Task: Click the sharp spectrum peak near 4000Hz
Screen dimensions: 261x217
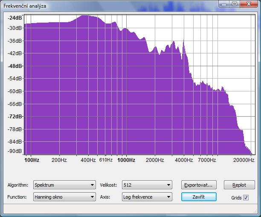Action: [184, 41]
